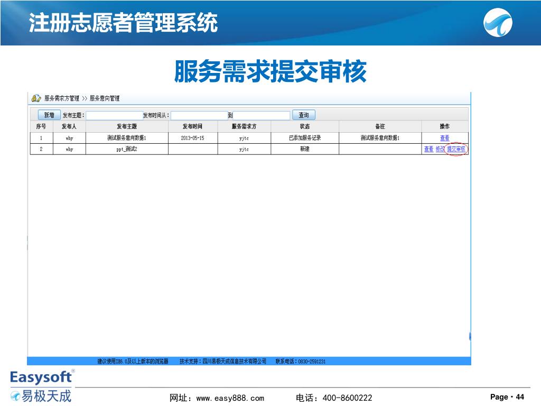Image resolution: width=541 pixels, height=406 pixels.
Task: Click the www.easy888.com website address
Action: [230, 398]
